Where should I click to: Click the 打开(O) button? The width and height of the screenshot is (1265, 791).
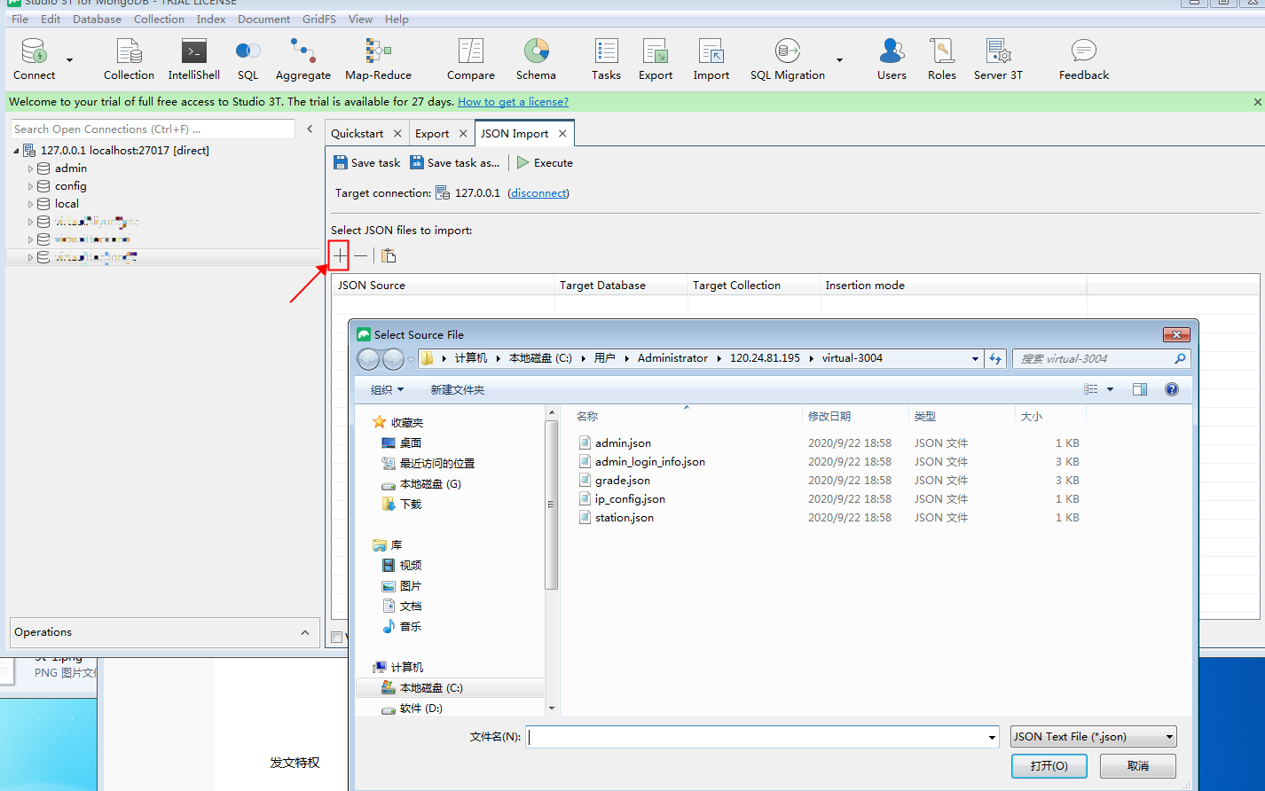pos(1049,765)
